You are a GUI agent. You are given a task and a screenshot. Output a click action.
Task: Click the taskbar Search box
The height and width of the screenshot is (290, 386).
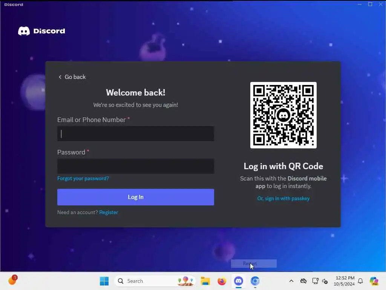tap(155, 281)
